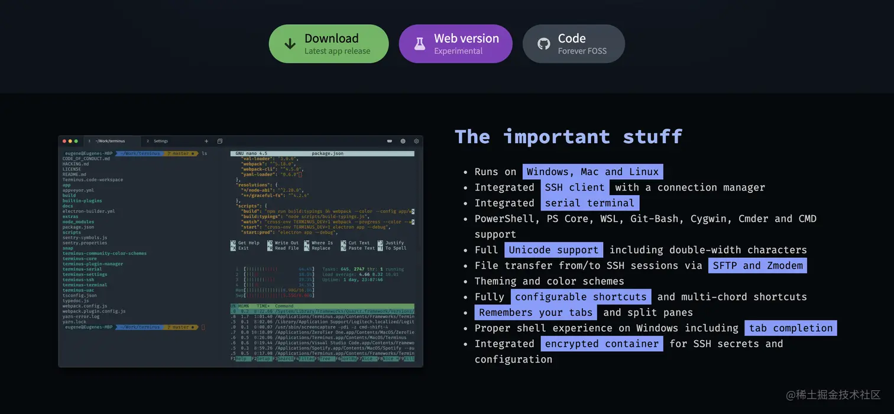894x414 pixels.
Task: Click F1 Help in the htop footer bar
Action: point(238,358)
